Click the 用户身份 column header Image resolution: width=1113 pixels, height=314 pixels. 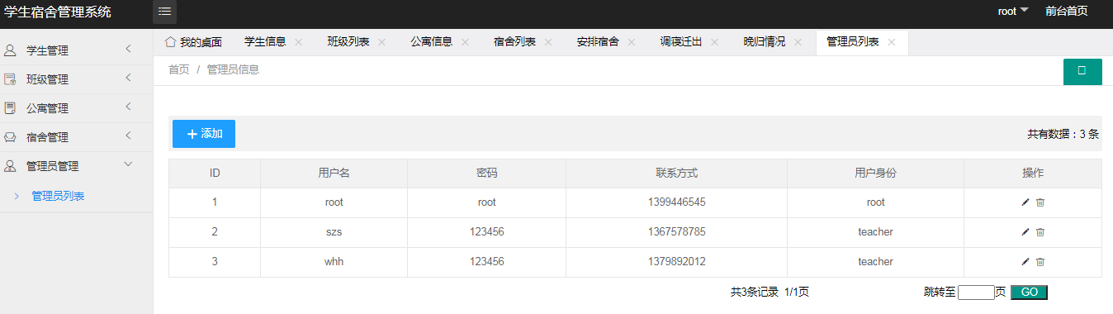(876, 174)
